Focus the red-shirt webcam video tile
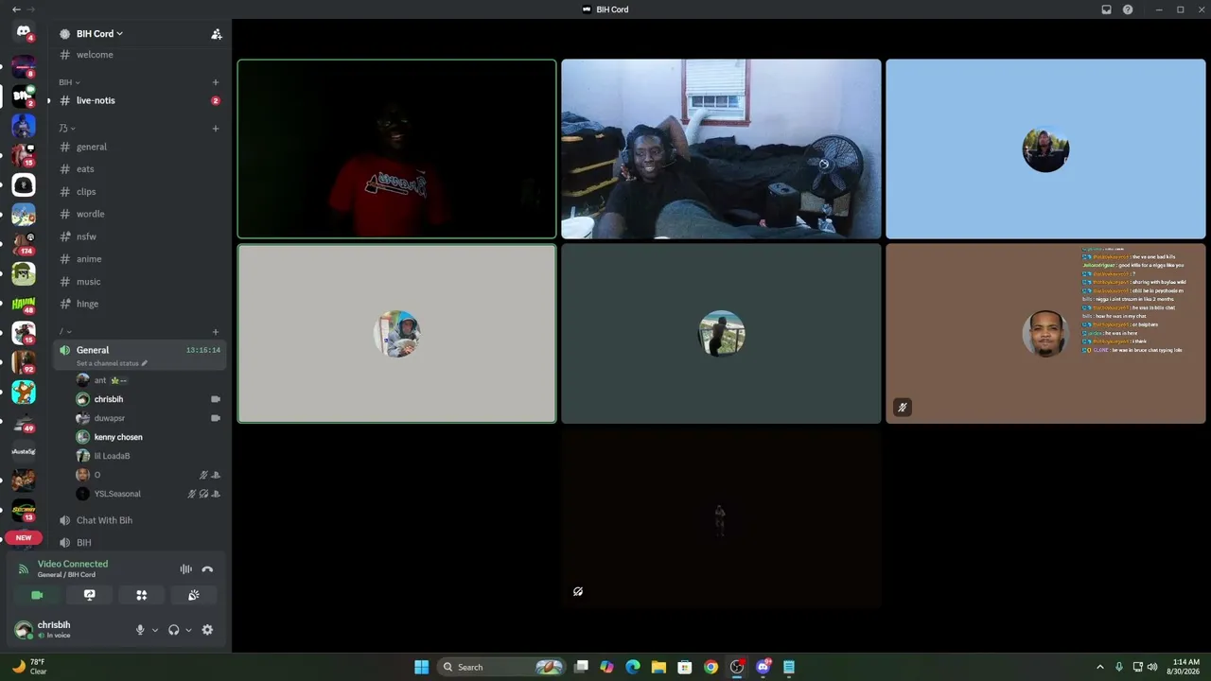The height and width of the screenshot is (681, 1211). 396,148
